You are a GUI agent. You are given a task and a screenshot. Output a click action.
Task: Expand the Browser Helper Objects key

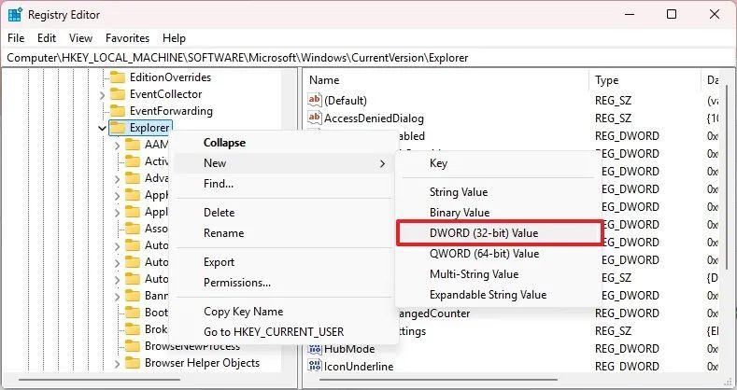[x=117, y=363]
